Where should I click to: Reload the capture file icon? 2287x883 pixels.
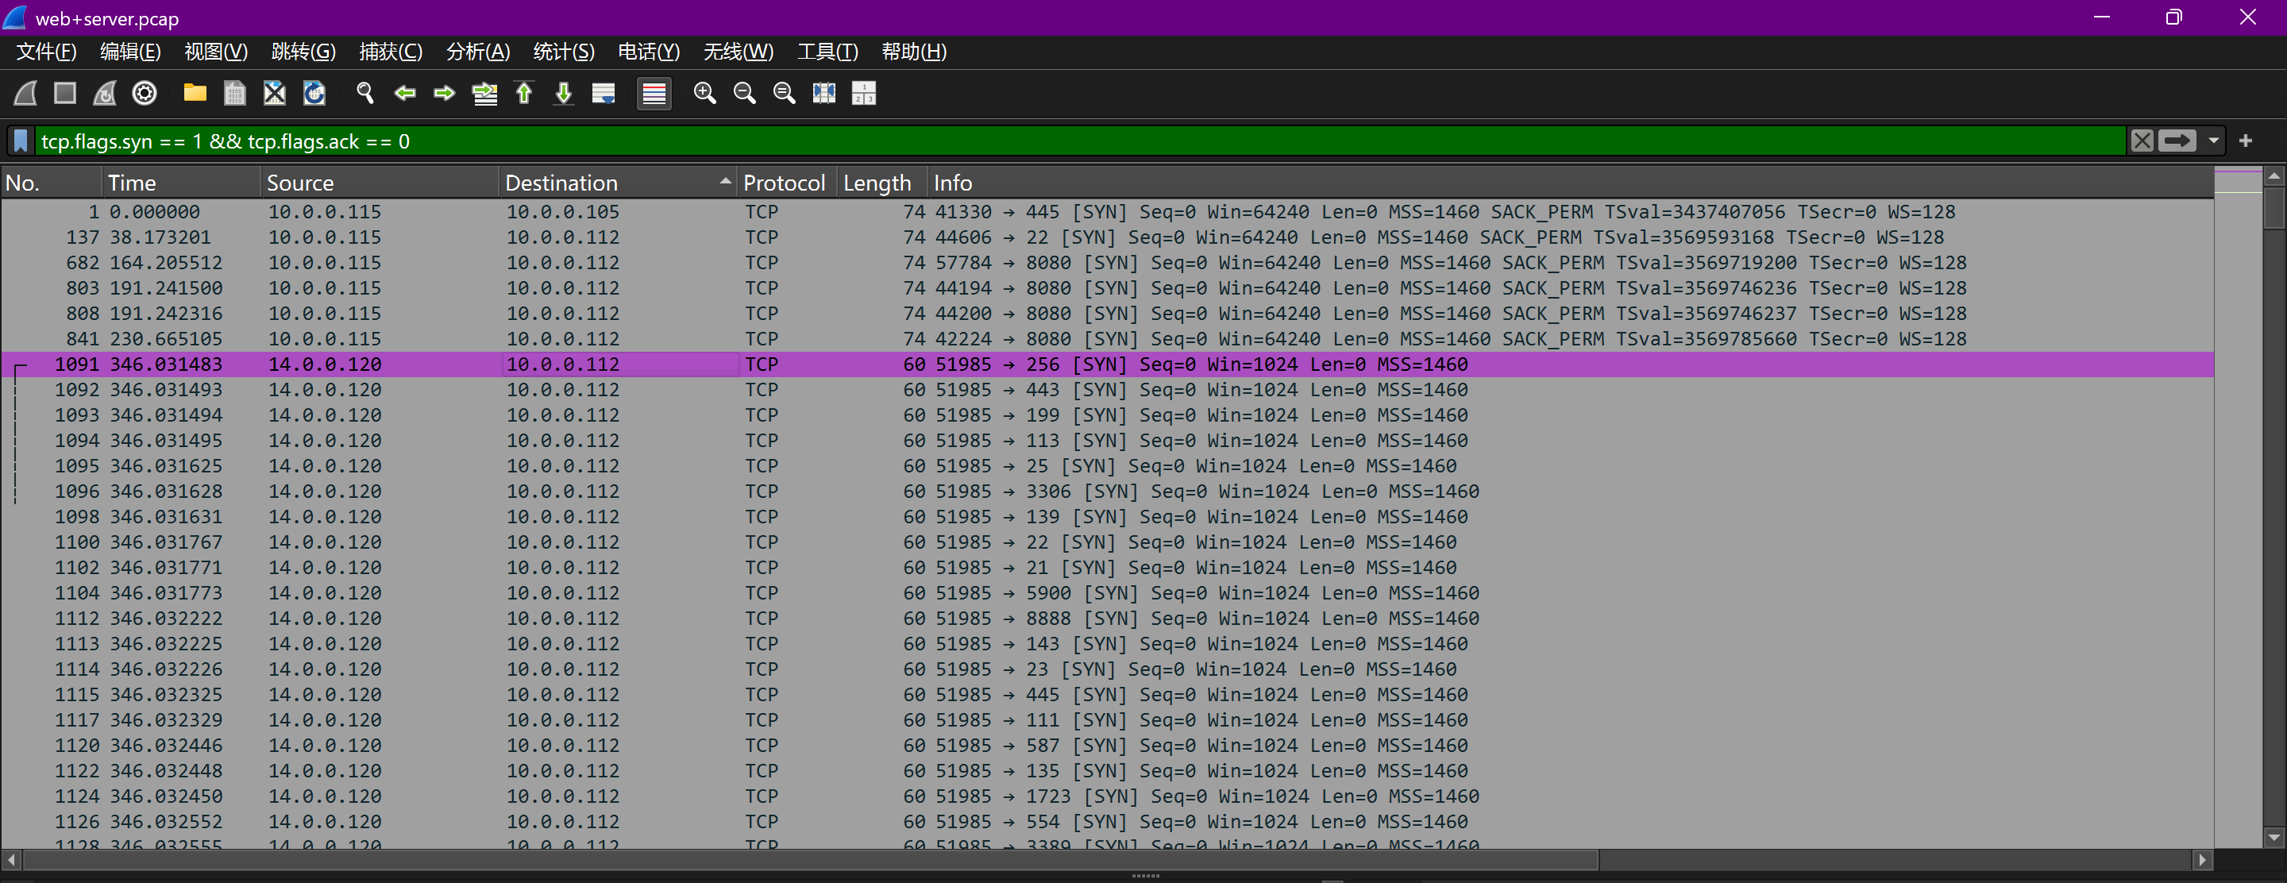[314, 93]
